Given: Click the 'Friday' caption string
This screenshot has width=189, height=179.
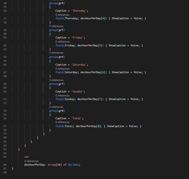Looking at the screenshot, I should click(x=77, y=38).
